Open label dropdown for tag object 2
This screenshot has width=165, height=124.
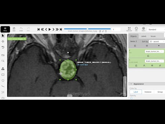[154, 51]
